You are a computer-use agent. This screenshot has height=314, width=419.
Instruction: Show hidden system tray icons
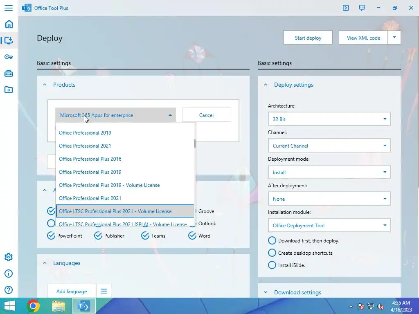click(x=351, y=306)
